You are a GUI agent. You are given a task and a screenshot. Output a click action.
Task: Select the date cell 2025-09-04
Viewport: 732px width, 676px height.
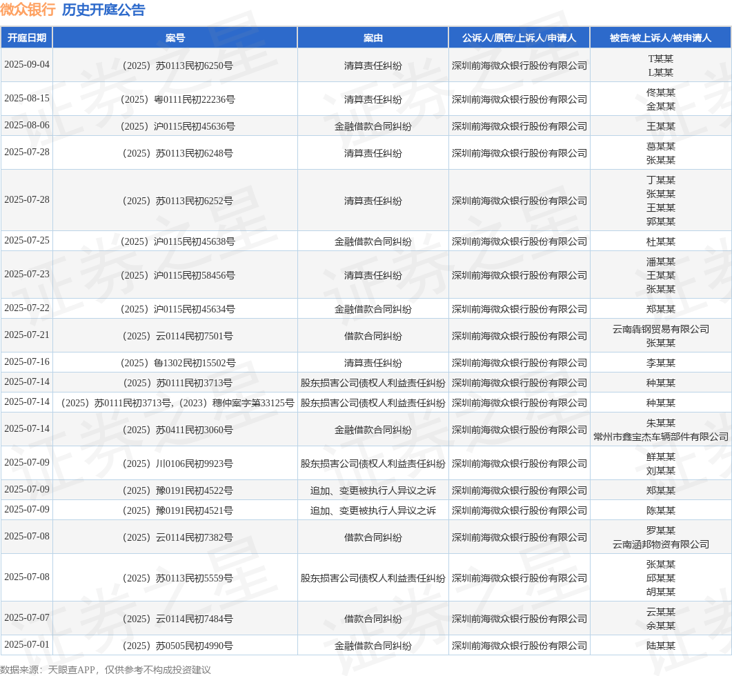27,64
